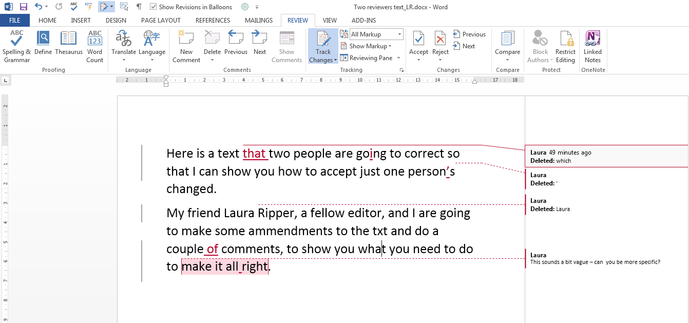Expand the All Markup display dropdown
This screenshot has height=323, width=689.
(x=399, y=34)
